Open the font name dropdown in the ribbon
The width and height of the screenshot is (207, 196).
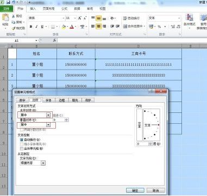coord(64,18)
